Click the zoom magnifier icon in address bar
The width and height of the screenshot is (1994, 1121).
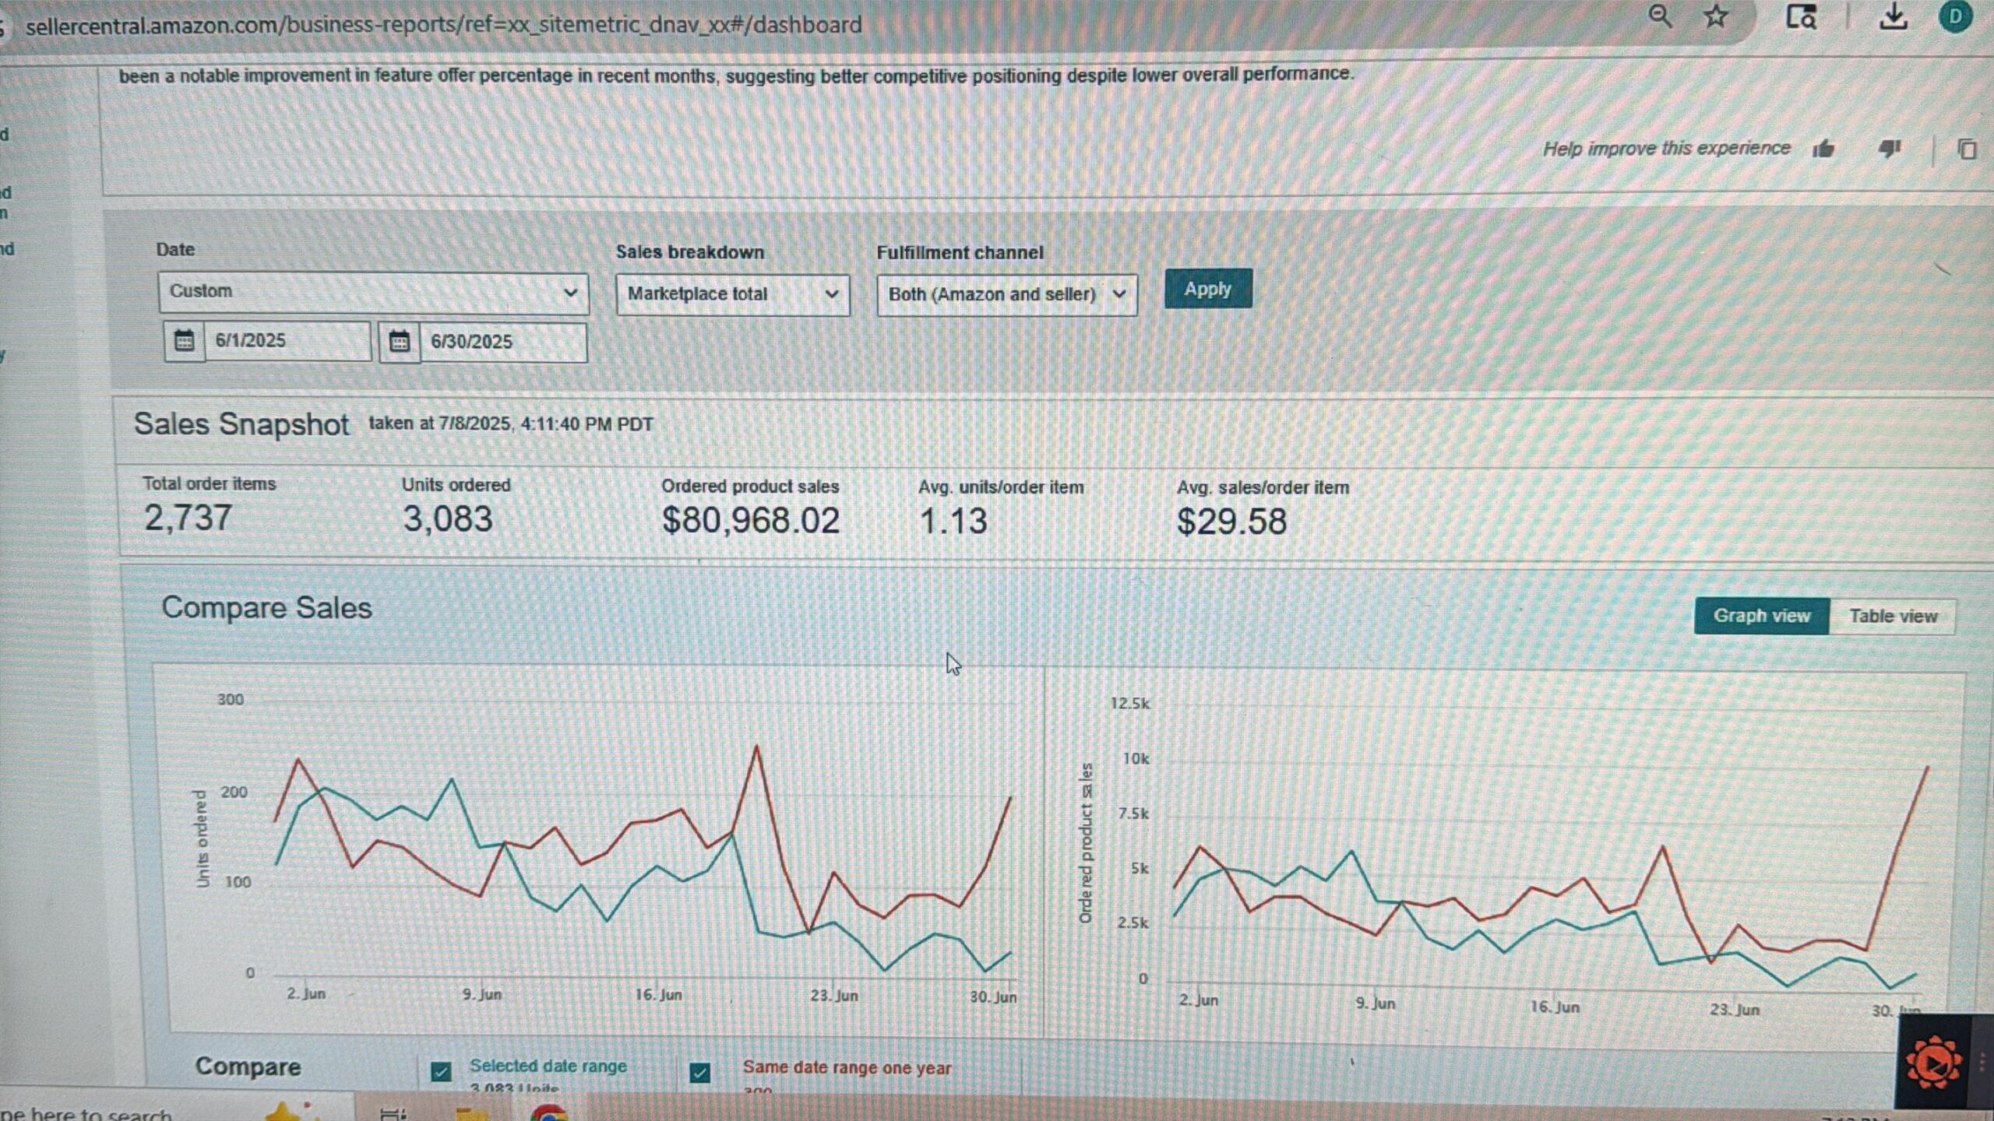[1659, 17]
